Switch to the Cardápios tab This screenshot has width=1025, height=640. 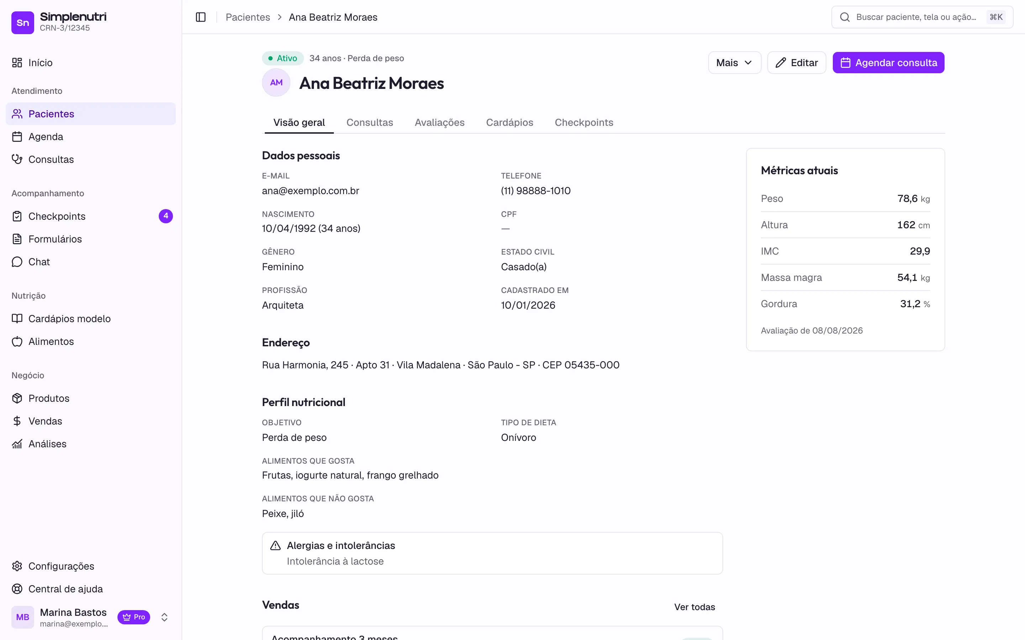click(x=510, y=122)
